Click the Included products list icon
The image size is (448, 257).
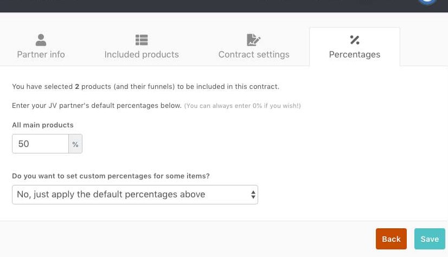142,40
